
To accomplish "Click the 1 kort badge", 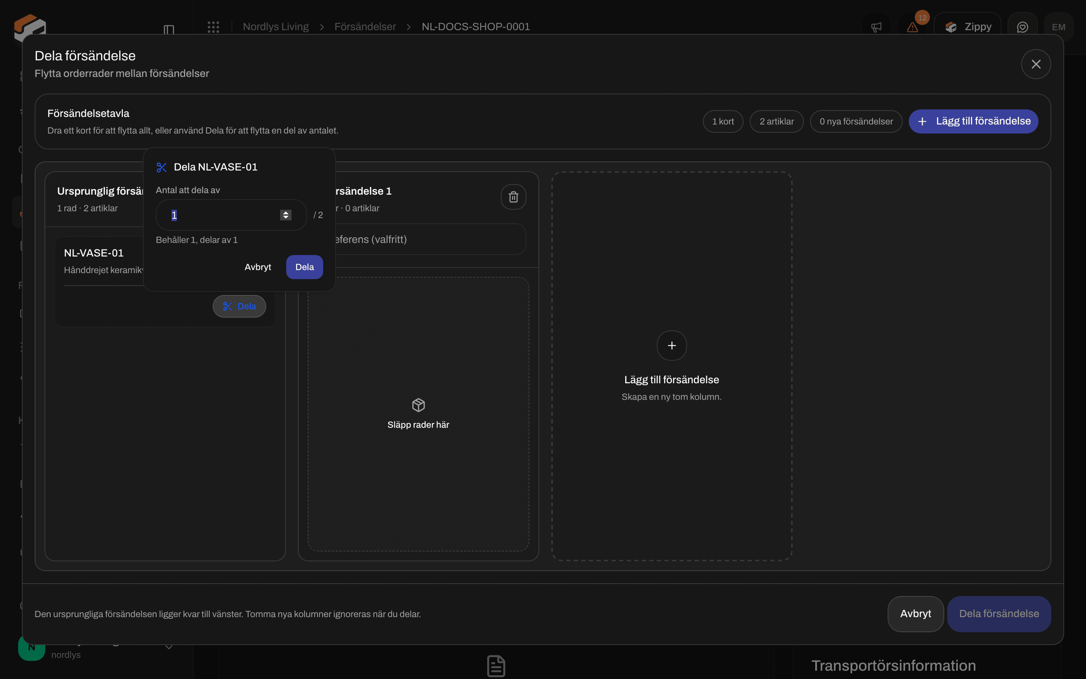I will point(723,121).
